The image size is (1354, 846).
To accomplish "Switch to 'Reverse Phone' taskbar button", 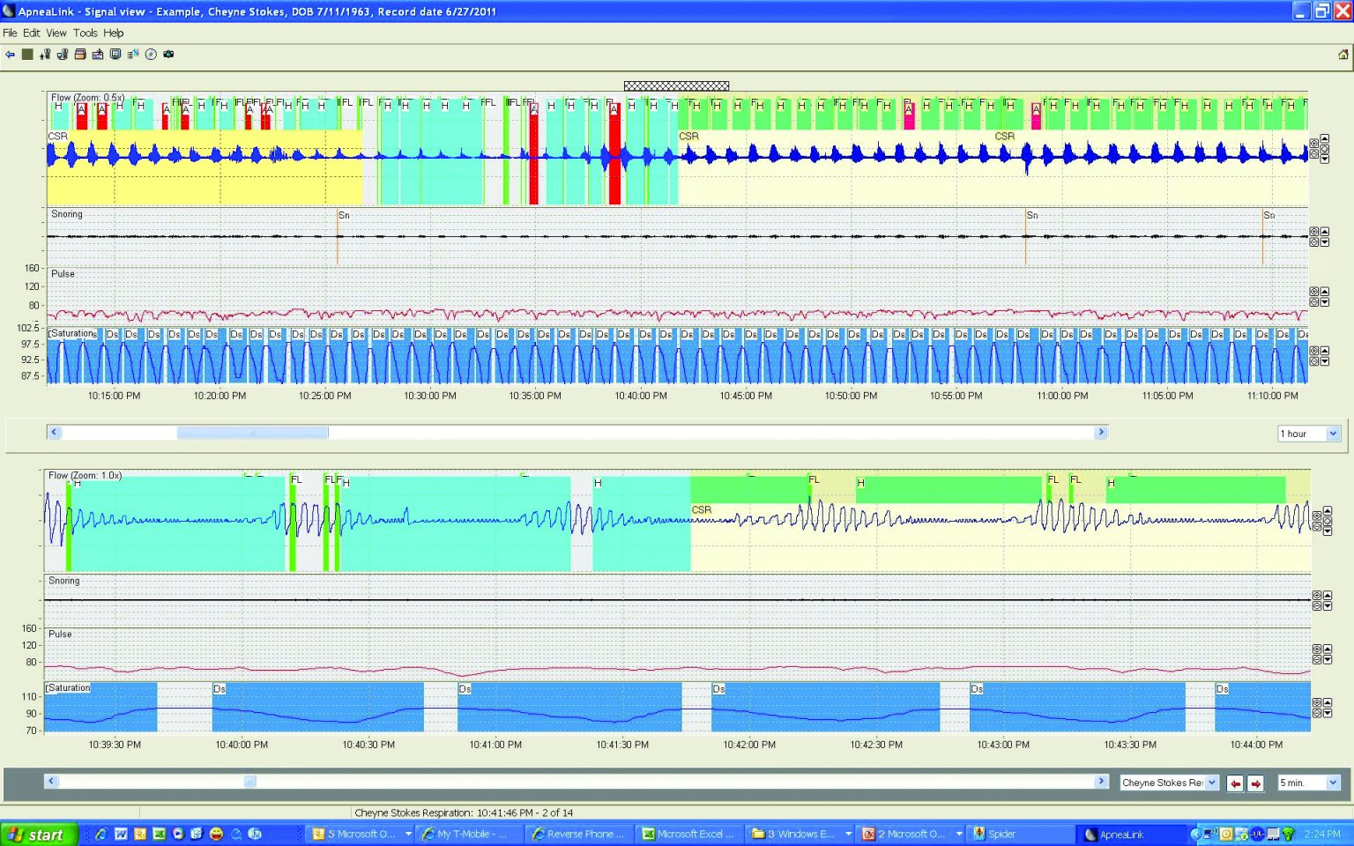I will click(578, 834).
